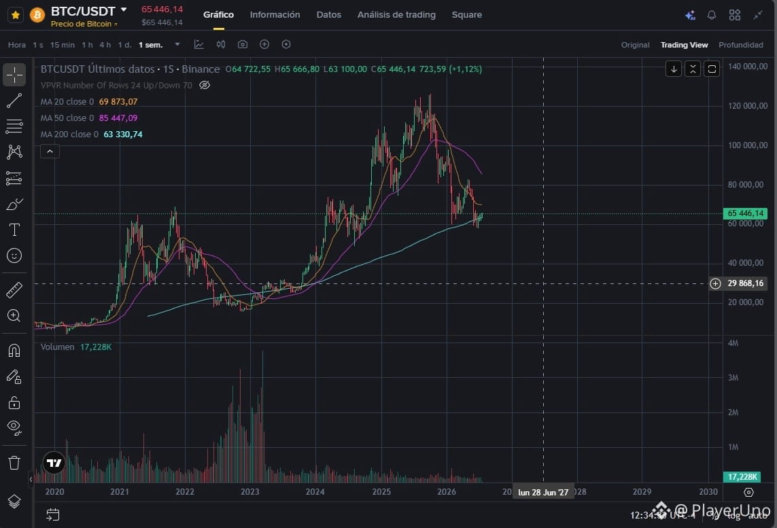This screenshot has width=777, height=528.
Task: Select the 4 h interval
Action: coord(105,45)
